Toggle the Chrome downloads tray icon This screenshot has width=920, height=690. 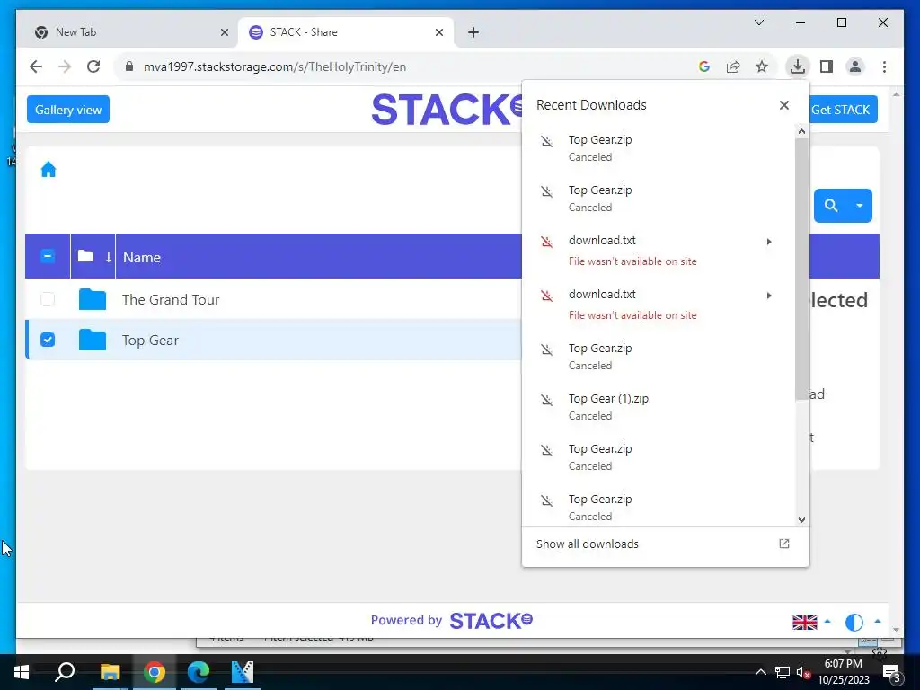(798, 66)
